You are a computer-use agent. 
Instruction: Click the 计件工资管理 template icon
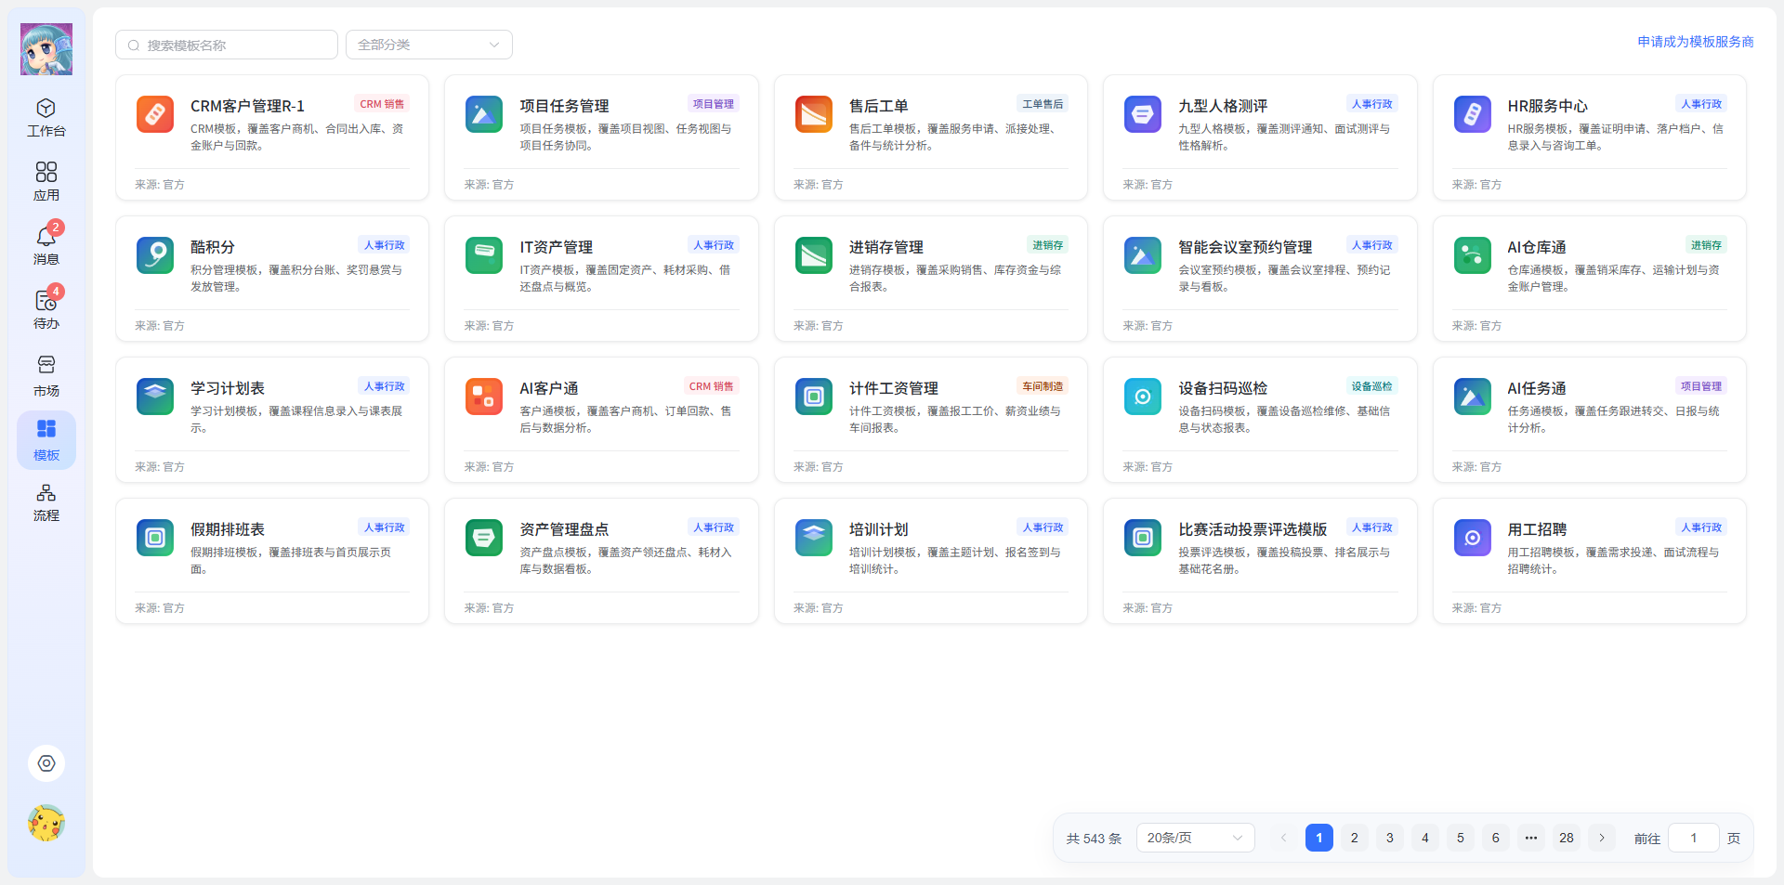tap(814, 397)
